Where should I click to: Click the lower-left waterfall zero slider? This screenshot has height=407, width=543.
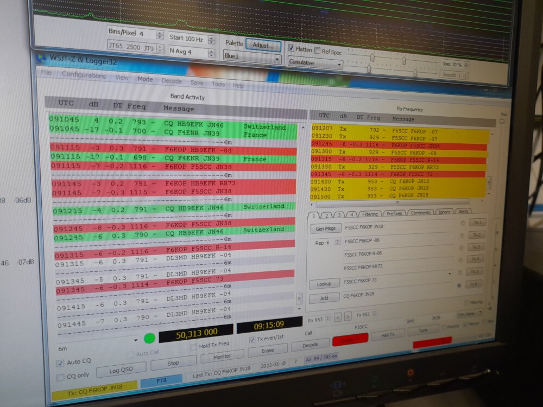click(369, 69)
